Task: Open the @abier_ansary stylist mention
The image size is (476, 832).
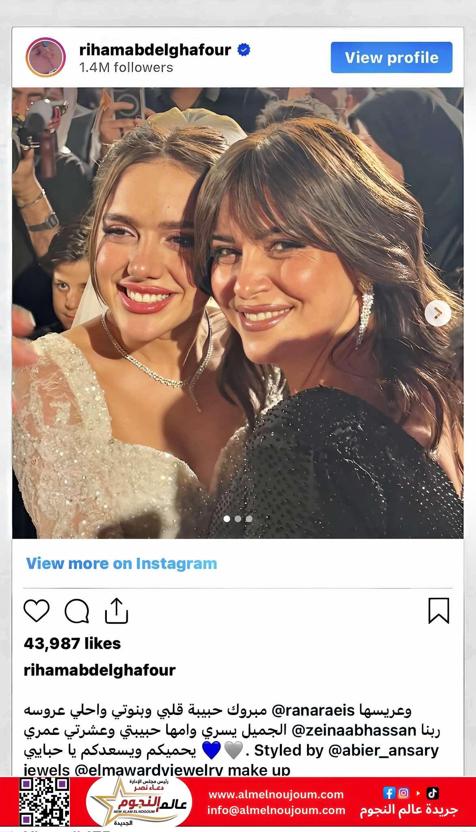Action: (x=383, y=750)
